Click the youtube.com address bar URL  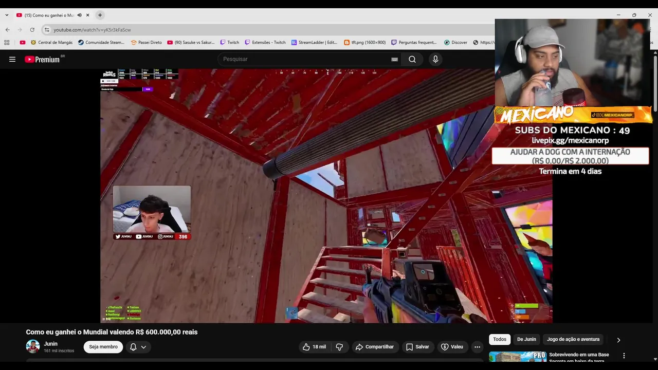tap(93, 30)
